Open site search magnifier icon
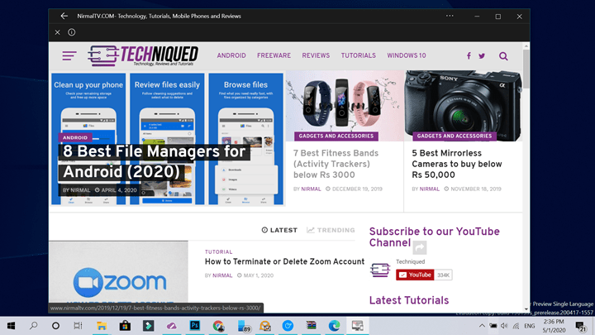Screen dimensions: 595x335 [503, 56]
